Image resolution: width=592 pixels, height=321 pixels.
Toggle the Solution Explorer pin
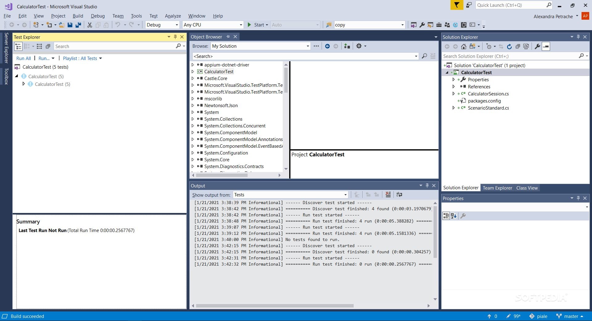pyautogui.click(x=578, y=37)
